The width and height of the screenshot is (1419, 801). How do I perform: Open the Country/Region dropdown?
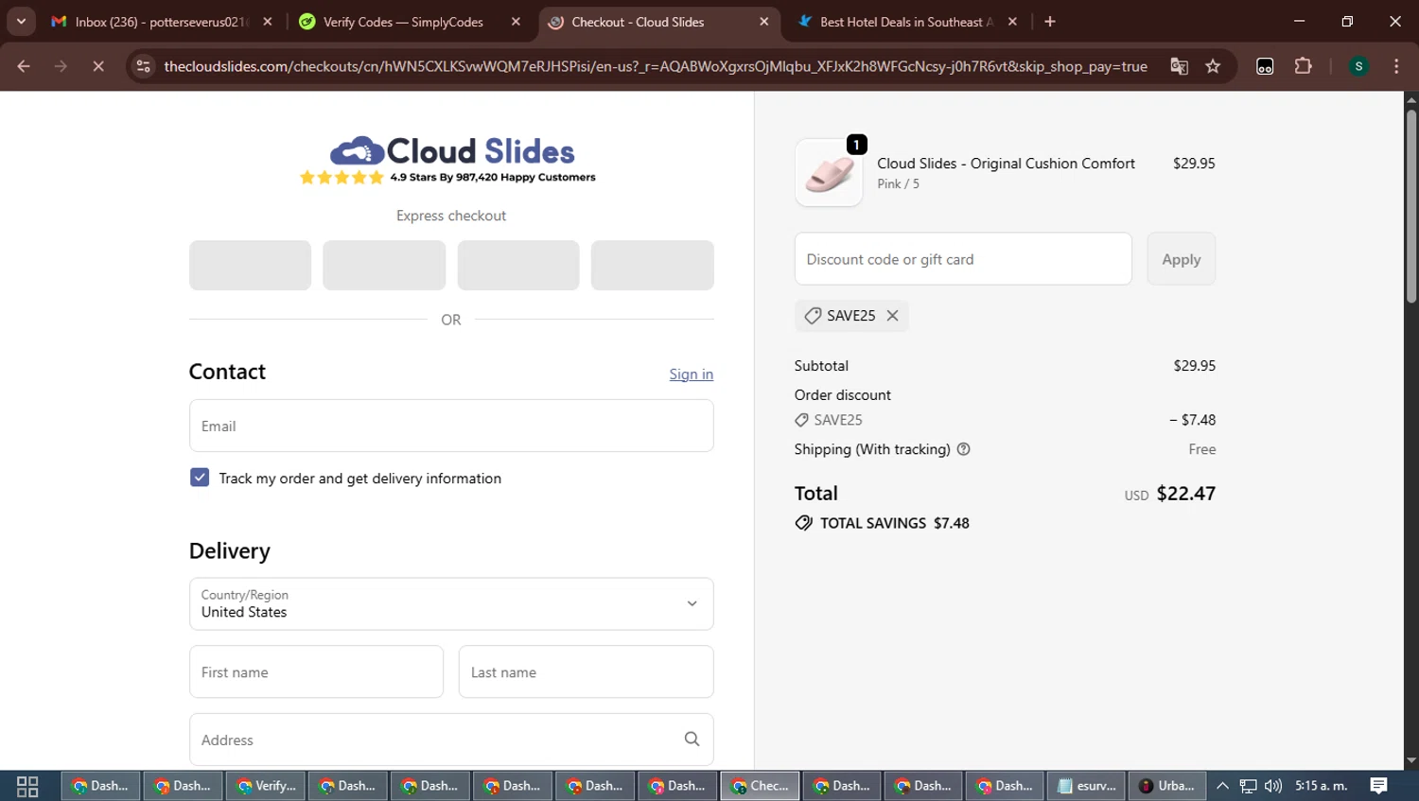click(x=451, y=603)
